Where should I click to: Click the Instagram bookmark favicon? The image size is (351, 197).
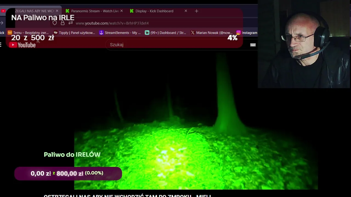point(239,33)
